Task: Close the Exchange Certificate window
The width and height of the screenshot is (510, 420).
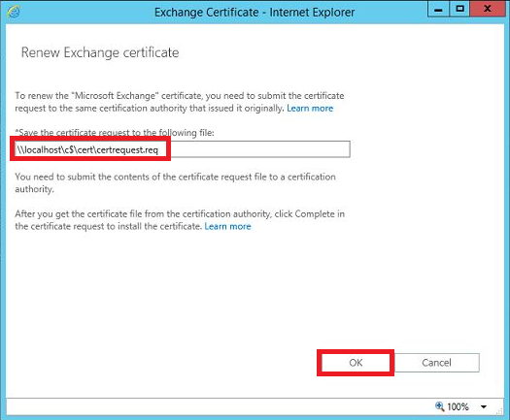Action: (x=488, y=9)
